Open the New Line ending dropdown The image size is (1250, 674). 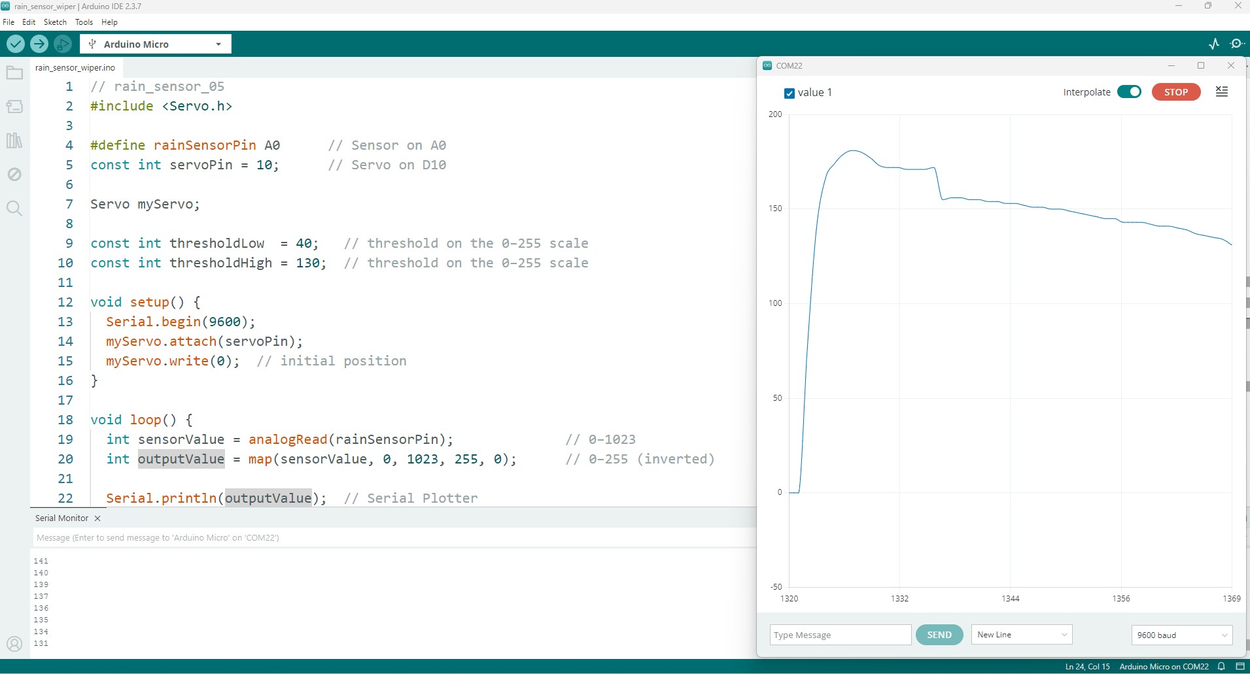point(1022,635)
